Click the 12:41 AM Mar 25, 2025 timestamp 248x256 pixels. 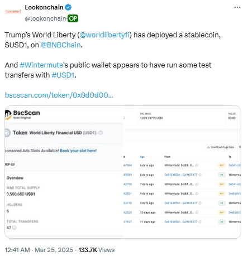(39, 250)
